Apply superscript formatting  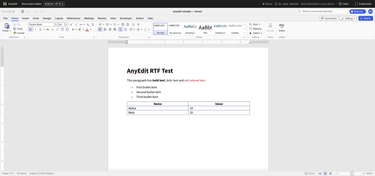coord(58,30)
